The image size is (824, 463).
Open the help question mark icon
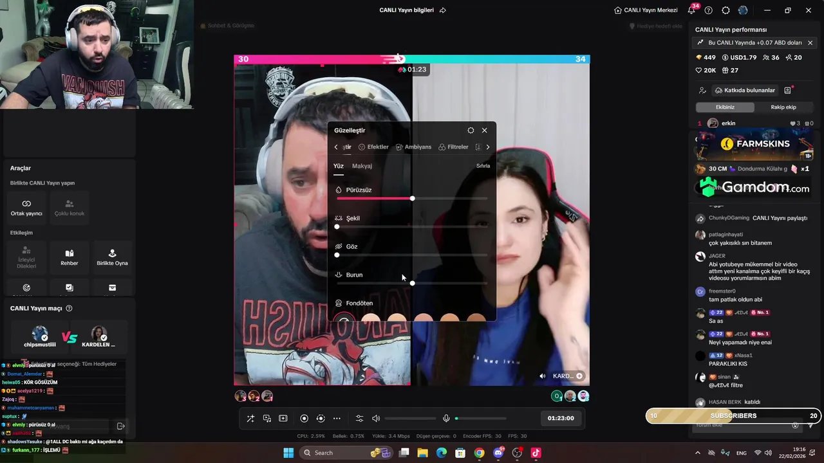coord(709,10)
